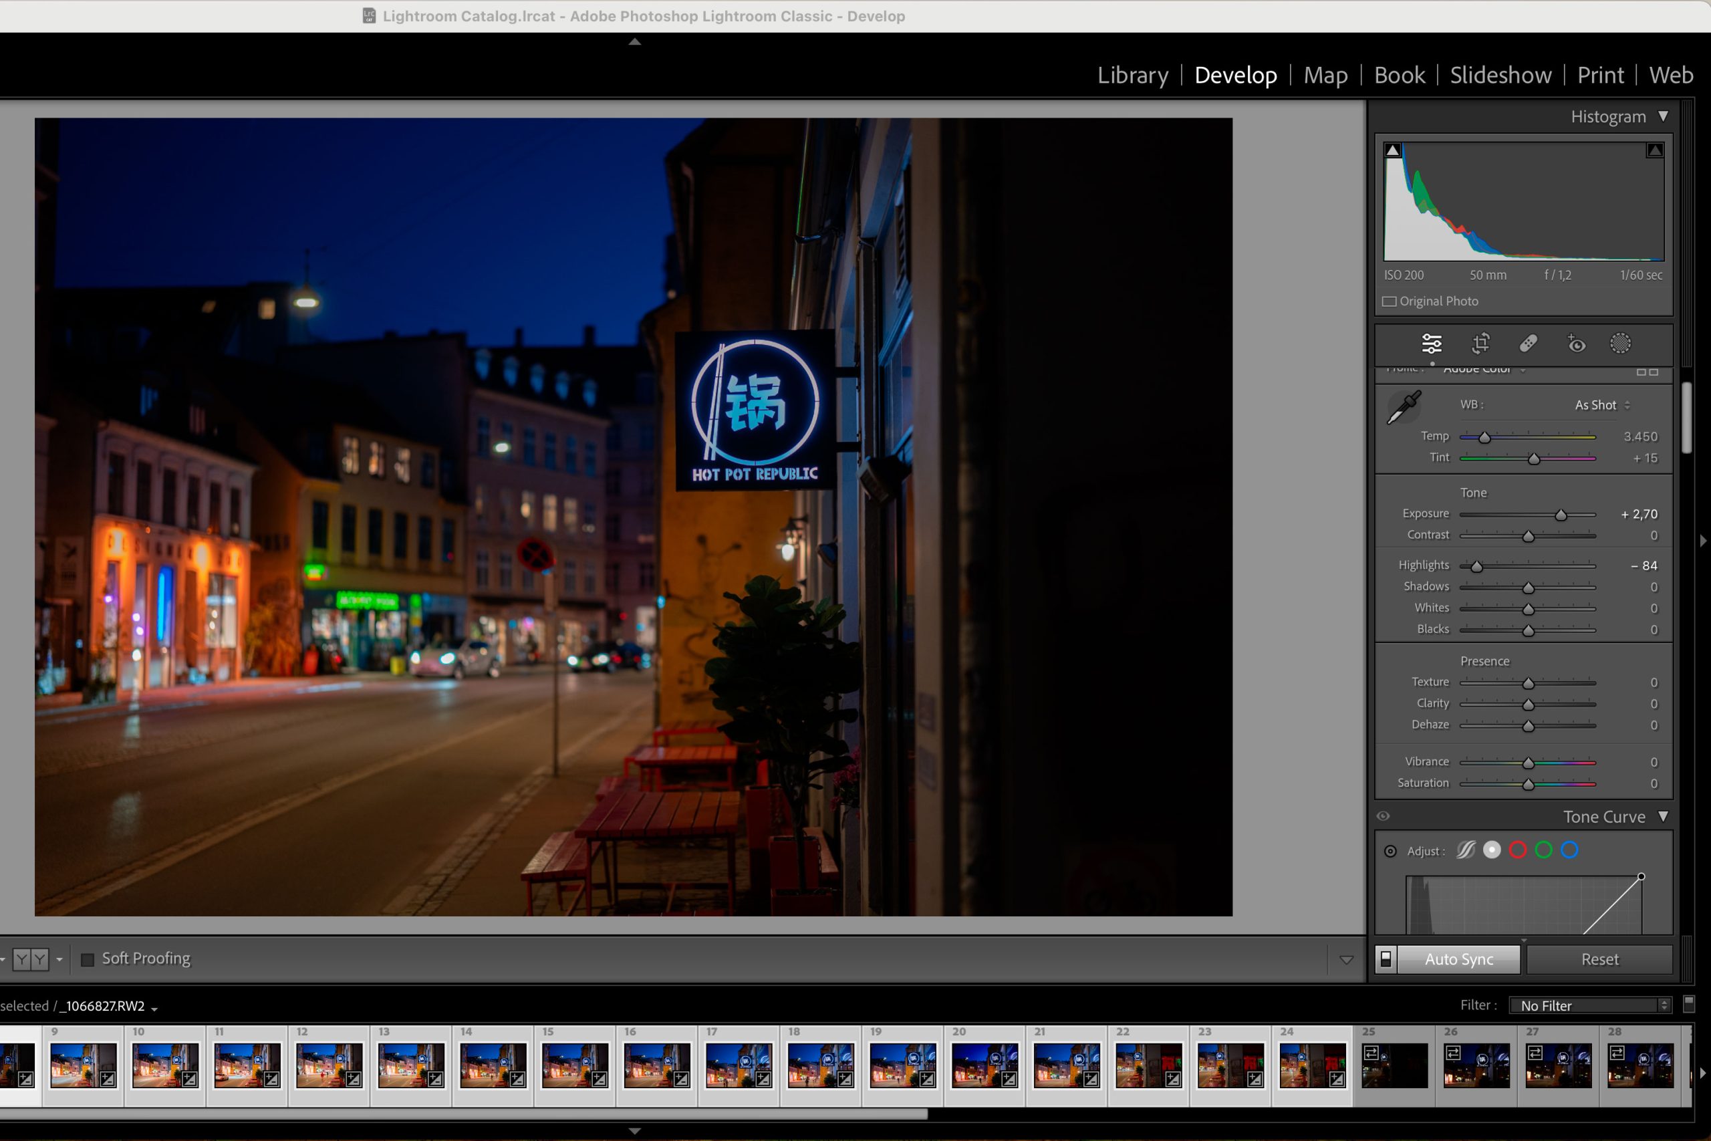
Task: Activate the Red Eye correction tool
Action: click(1576, 344)
